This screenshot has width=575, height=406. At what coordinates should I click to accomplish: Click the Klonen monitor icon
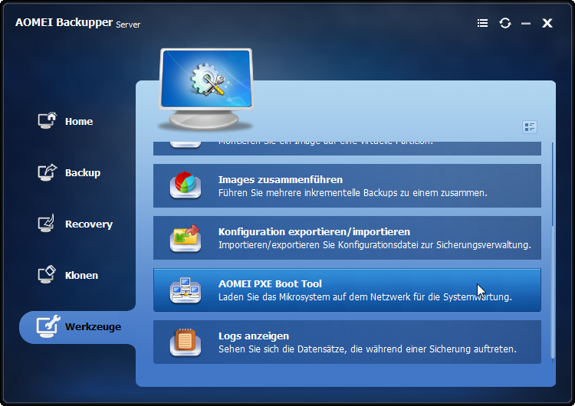coord(47,274)
